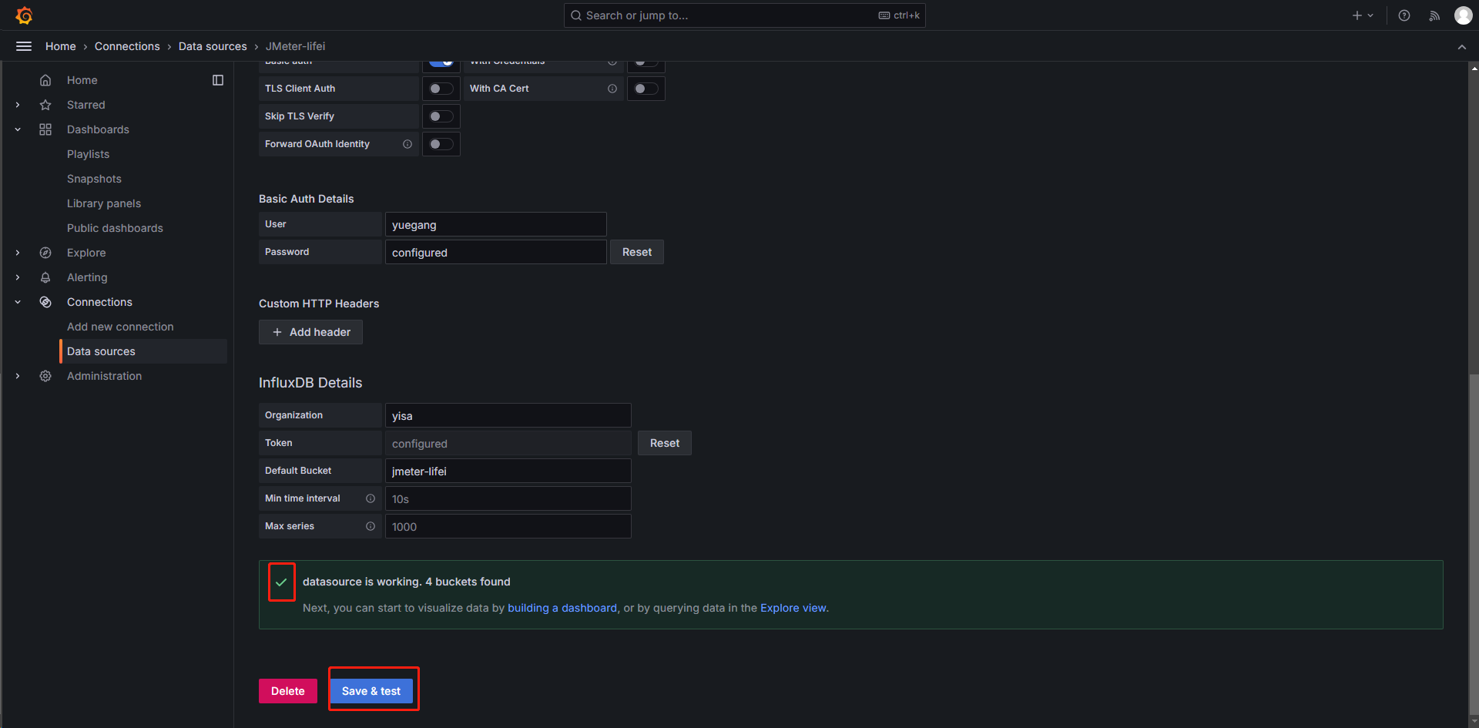Click the Add header button
The width and height of the screenshot is (1479, 728).
[x=310, y=332]
